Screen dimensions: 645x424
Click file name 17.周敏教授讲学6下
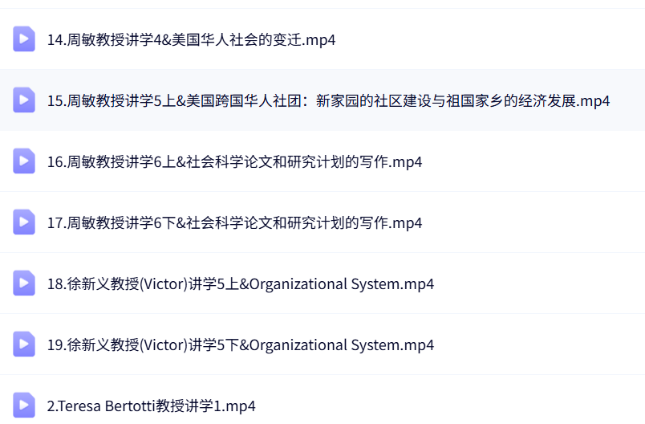[x=234, y=222]
